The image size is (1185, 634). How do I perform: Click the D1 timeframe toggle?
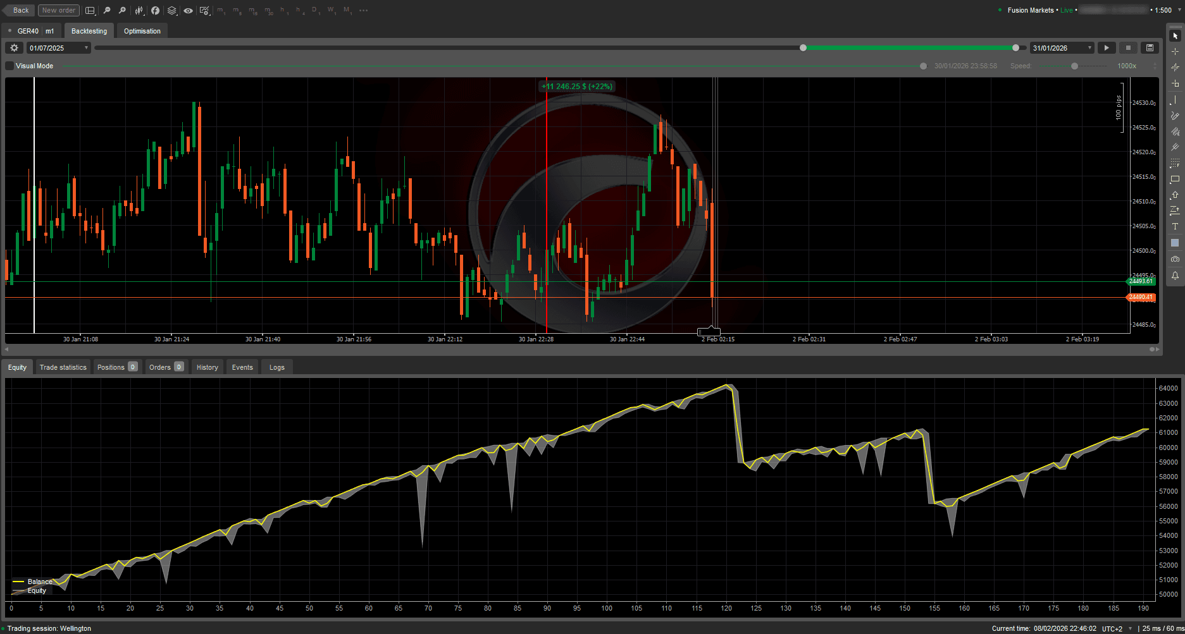pos(314,10)
